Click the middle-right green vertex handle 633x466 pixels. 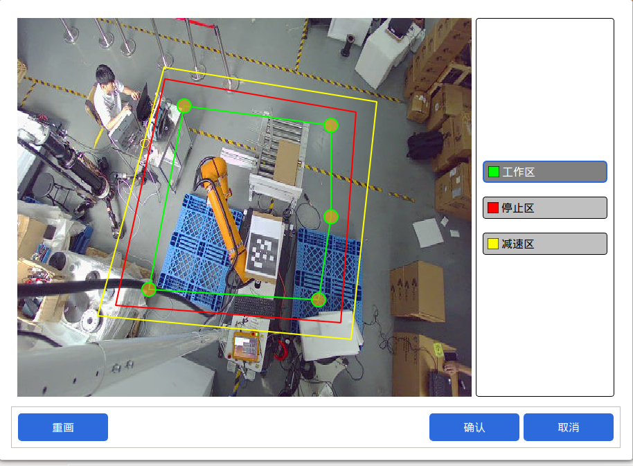click(x=331, y=217)
